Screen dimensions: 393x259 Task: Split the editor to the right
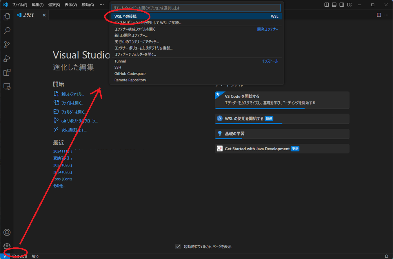[379, 15]
